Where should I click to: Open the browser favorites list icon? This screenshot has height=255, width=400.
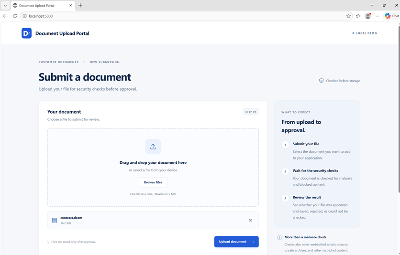pos(358,16)
